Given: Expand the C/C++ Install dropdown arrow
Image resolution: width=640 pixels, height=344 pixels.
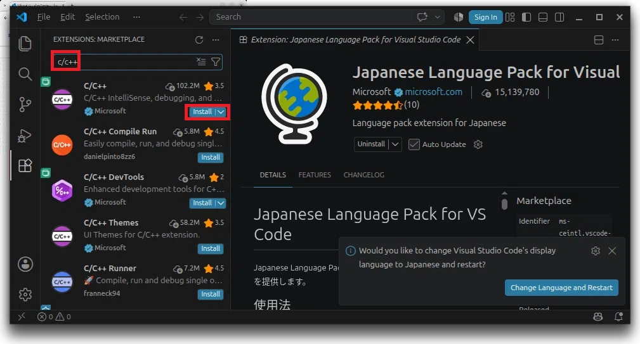Looking at the screenshot, I should 220,111.
